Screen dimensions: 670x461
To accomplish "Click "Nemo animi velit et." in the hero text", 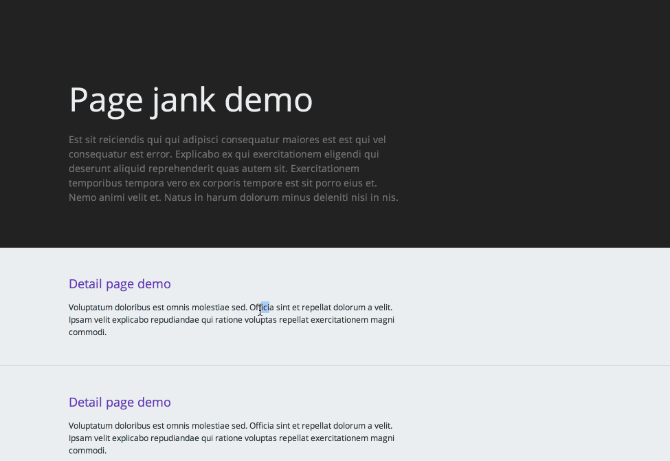I will point(115,197).
